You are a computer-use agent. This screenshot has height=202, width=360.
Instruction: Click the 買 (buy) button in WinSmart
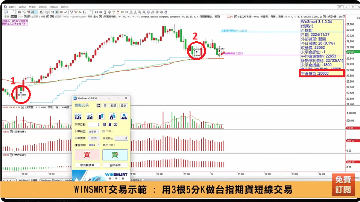pos(87,155)
